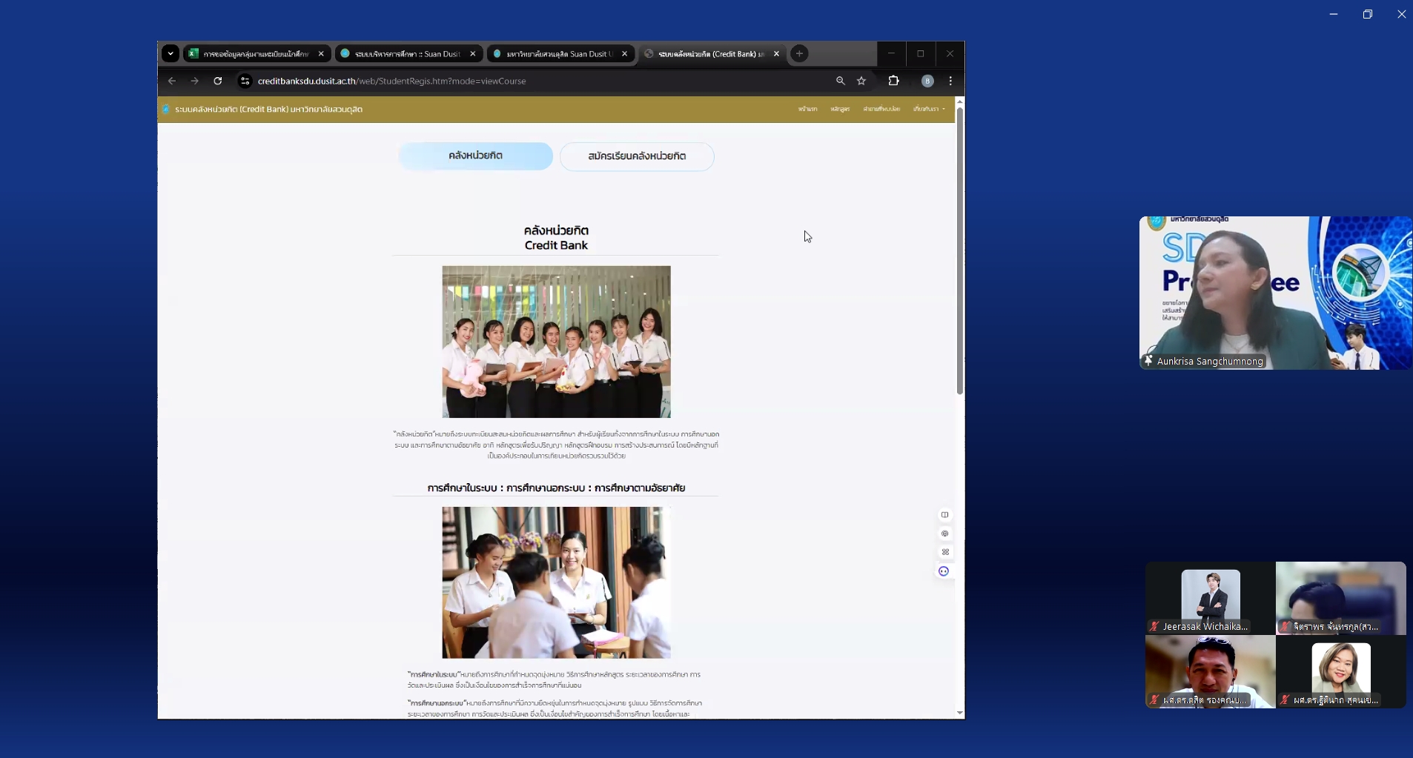Click the browser back arrow

pos(172,81)
